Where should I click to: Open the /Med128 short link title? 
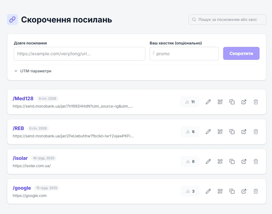(23, 99)
